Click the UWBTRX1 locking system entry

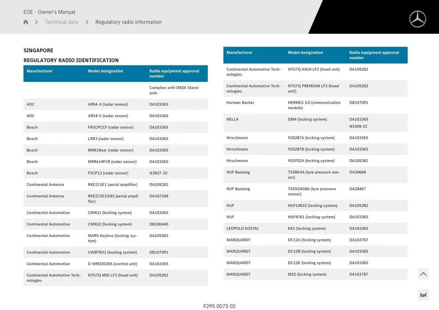[x=112, y=252]
